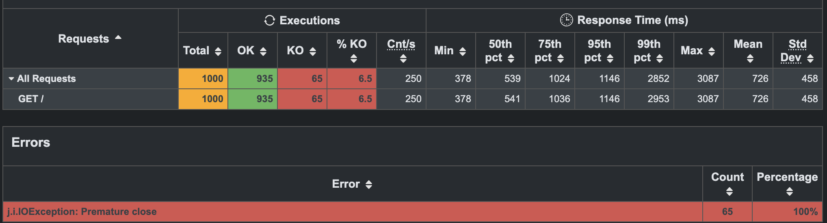Screen dimensions: 827x223
Task: Sort by Max response time arrows
Action: (x=712, y=51)
